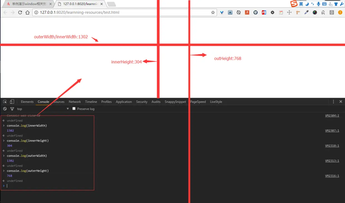Open the LiveStyle tab
This screenshot has height=203, width=345.
[x=216, y=102]
